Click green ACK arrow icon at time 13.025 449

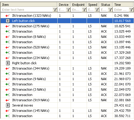point(8,31)
